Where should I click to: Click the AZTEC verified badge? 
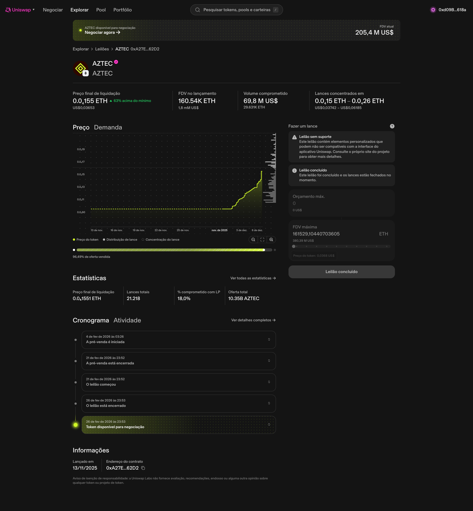[116, 62]
